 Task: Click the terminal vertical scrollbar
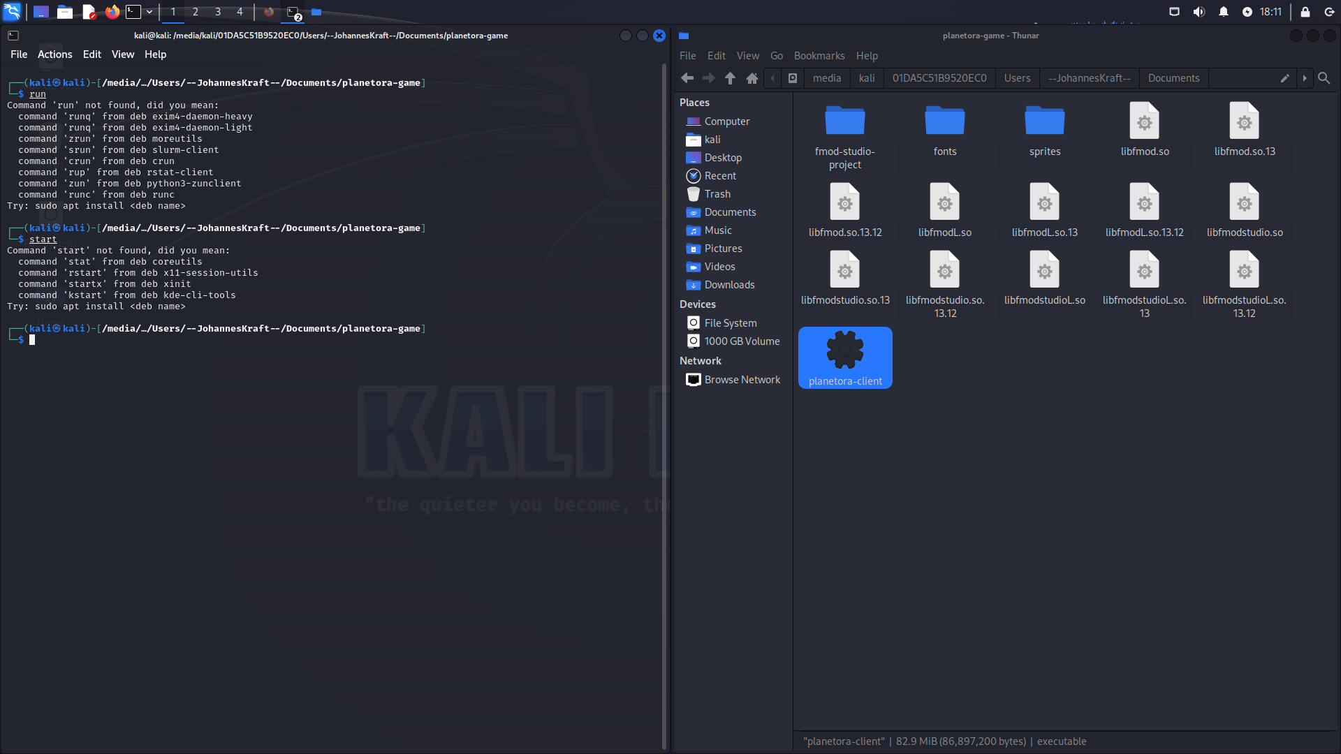point(664,405)
